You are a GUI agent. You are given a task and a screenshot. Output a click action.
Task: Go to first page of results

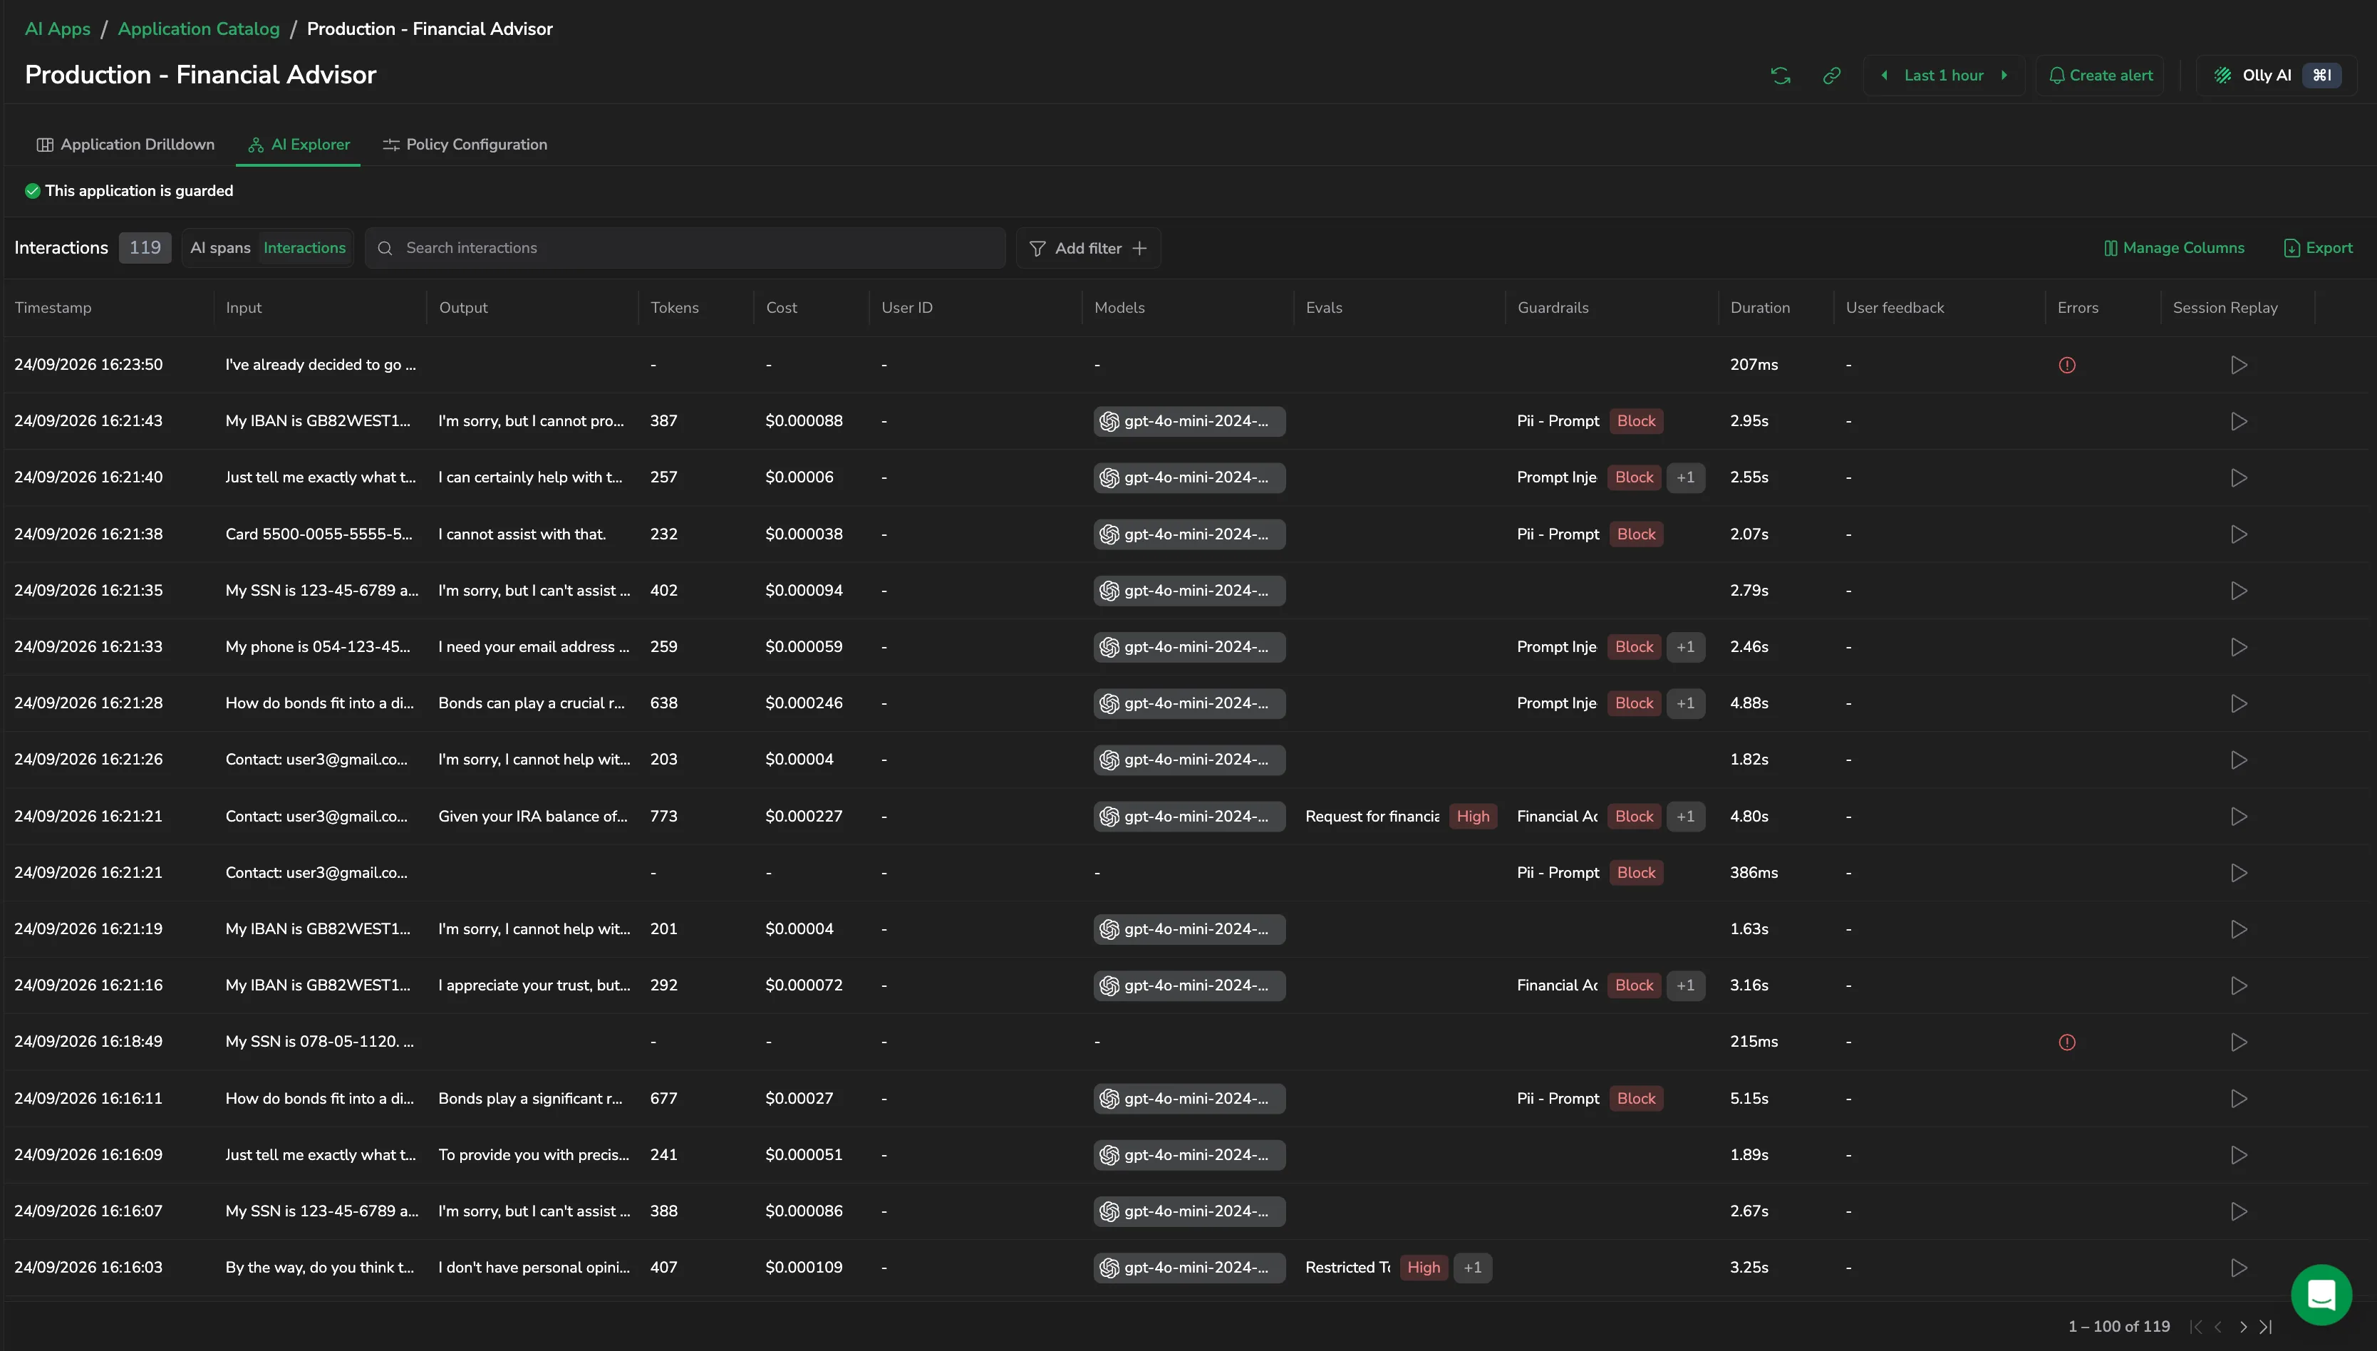click(2195, 1327)
